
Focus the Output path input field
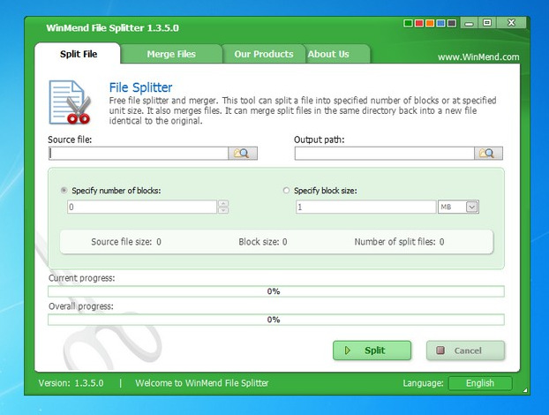click(x=385, y=154)
